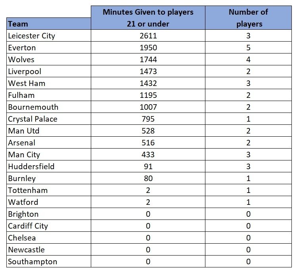
Task: Select the Liverpool team cell
Action: 24,71
